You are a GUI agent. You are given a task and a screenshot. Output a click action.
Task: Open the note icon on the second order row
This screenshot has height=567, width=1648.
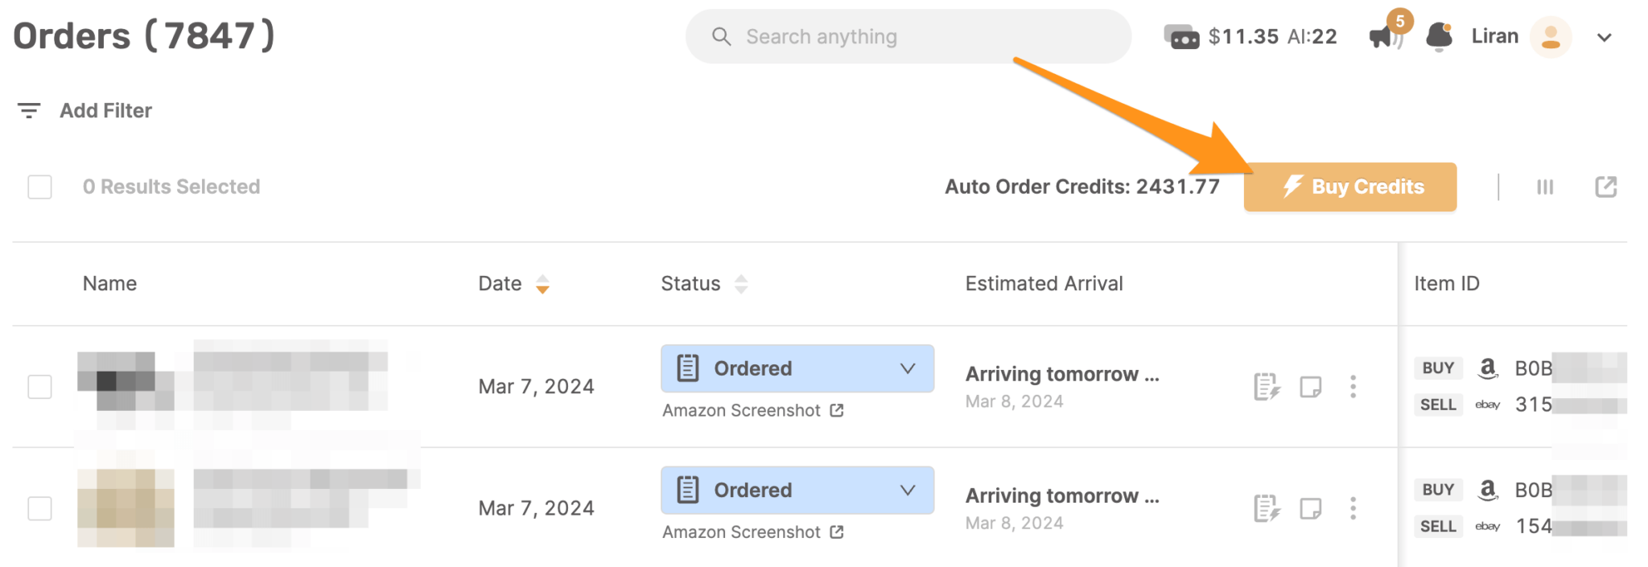pyautogui.click(x=1312, y=508)
